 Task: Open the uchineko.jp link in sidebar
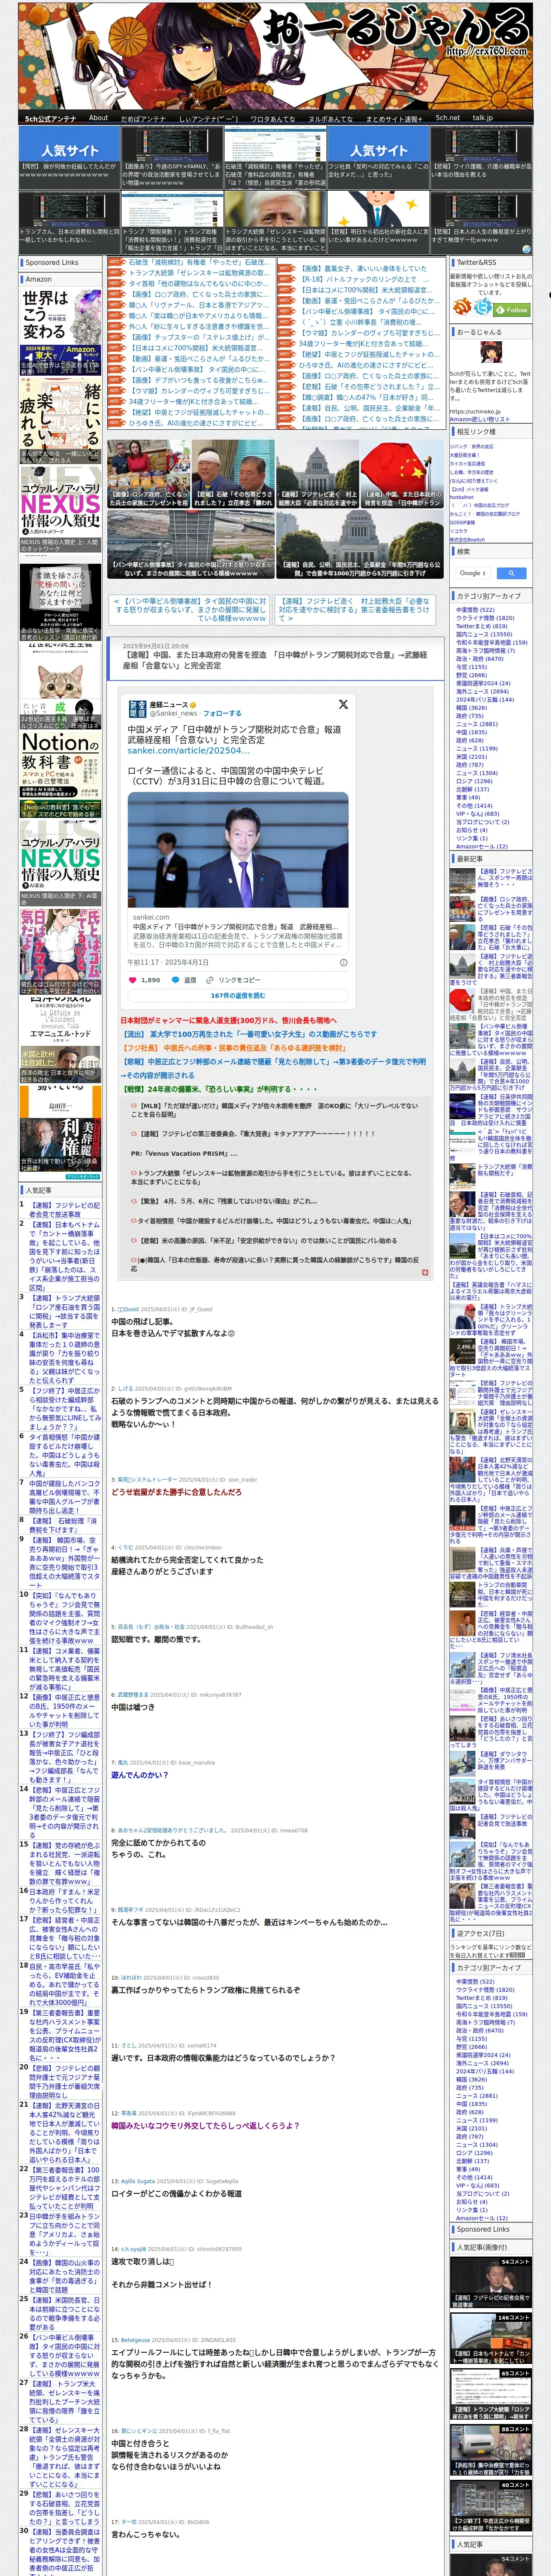475,412
